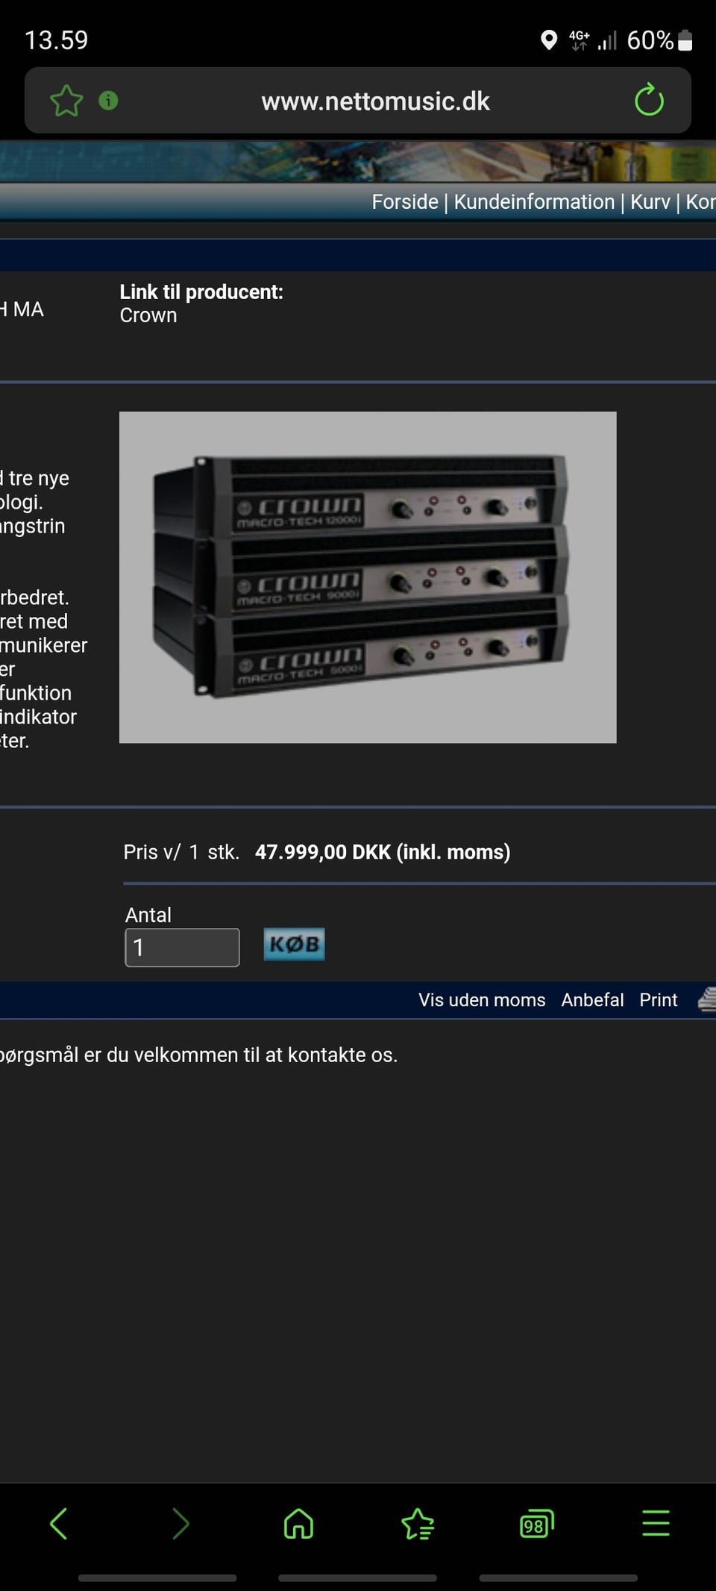Click the Antal quantity field

pos(182,947)
